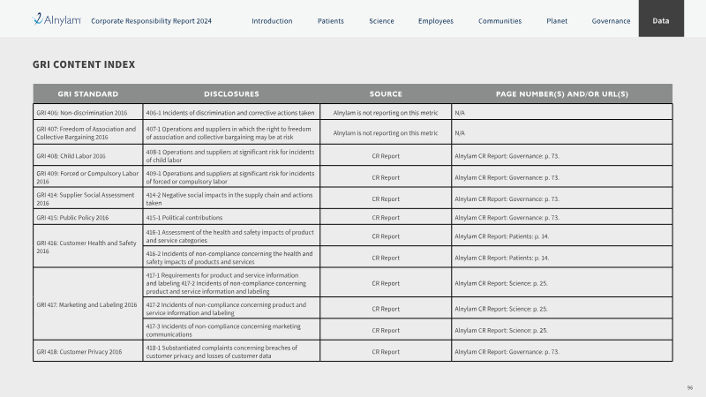Click 'Alnylam is not reporting' in 407 row
Image resolution: width=706 pixels, height=397 pixels.
coord(386,133)
